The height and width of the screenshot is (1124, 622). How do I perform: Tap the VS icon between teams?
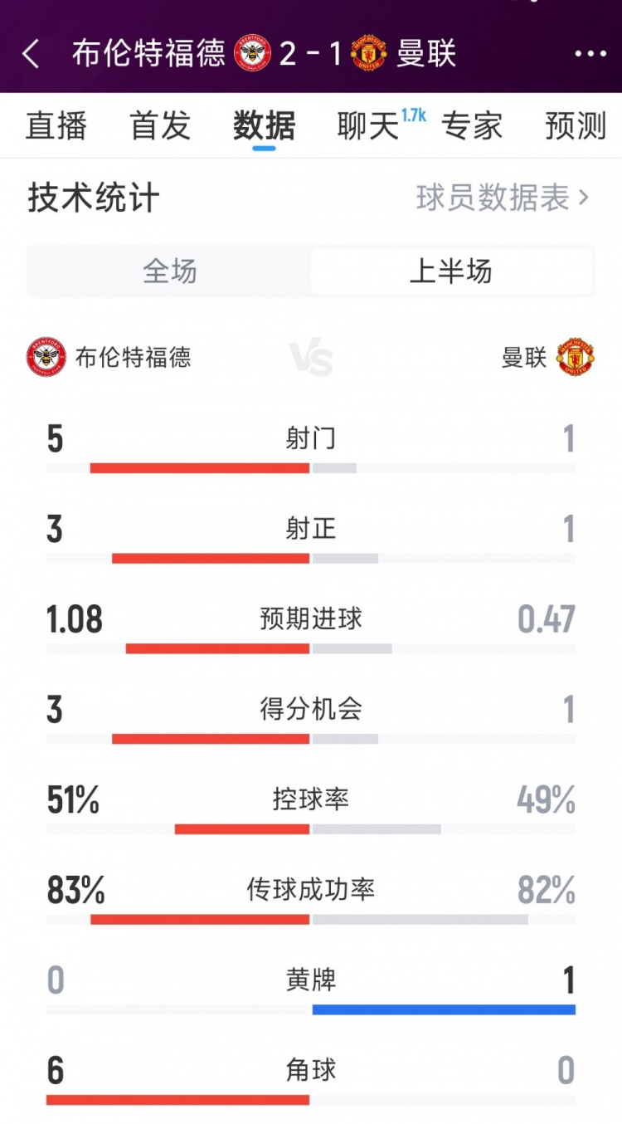[311, 359]
